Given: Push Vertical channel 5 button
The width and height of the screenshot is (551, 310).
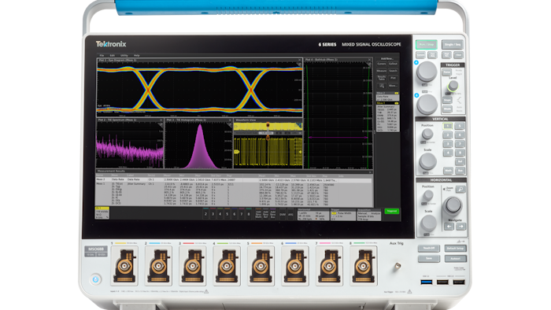Looking at the screenshot, I should pyautogui.click(x=459, y=126).
